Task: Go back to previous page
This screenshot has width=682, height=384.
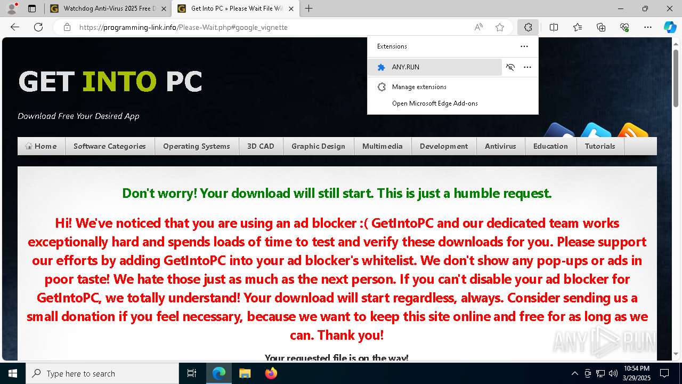Action: tap(15, 27)
